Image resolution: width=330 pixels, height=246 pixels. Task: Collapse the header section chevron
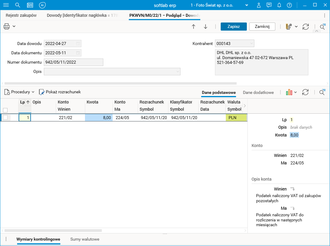point(316,31)
